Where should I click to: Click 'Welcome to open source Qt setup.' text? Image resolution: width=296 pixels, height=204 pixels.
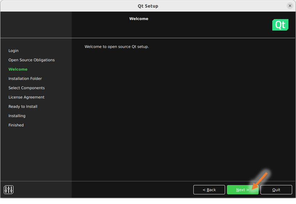point(117,47)
